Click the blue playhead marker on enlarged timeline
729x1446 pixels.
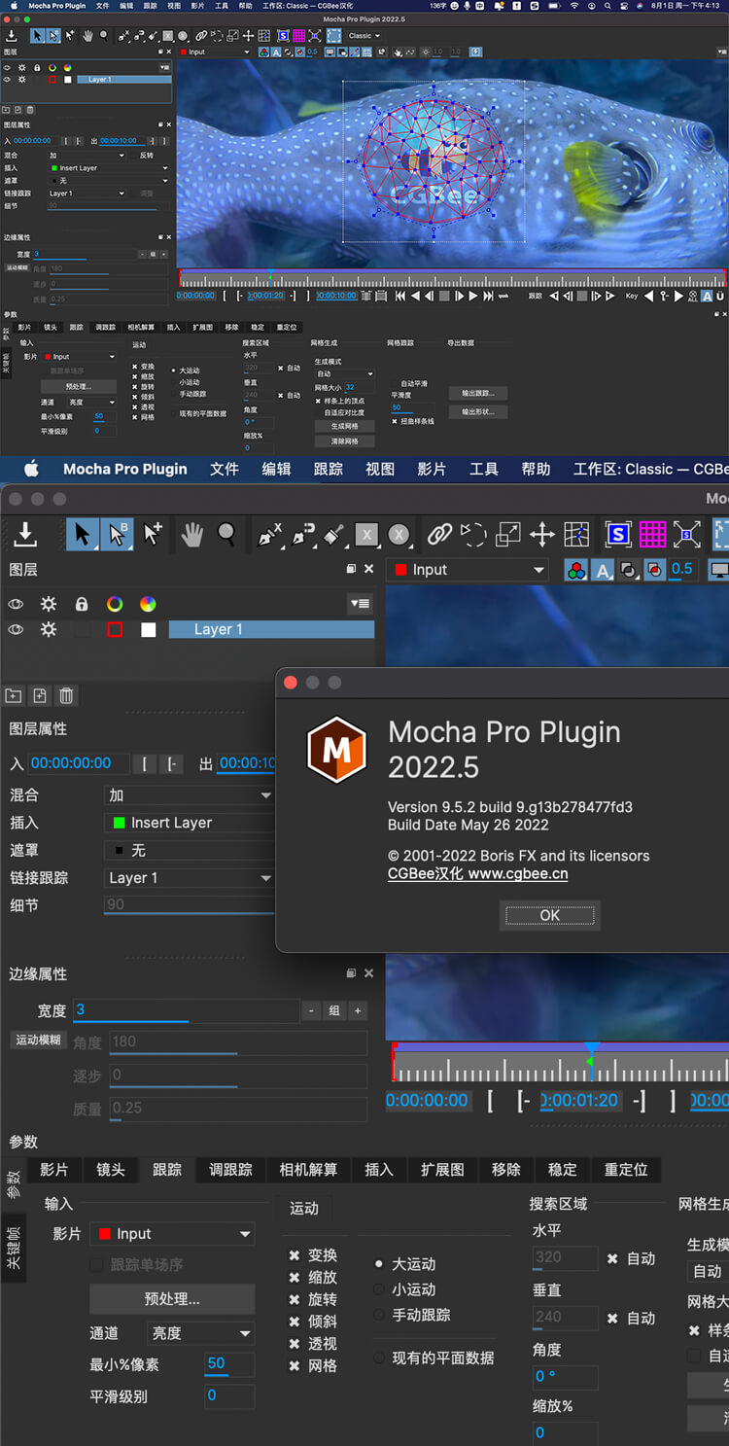point(590,1048)
